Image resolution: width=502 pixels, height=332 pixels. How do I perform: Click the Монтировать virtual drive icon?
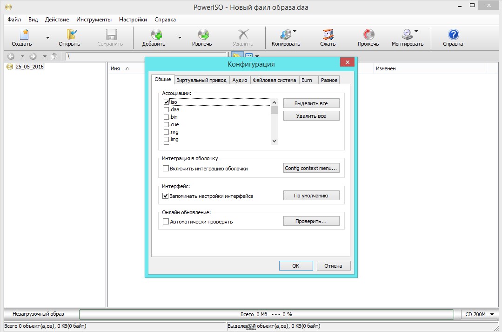[407, 34]
